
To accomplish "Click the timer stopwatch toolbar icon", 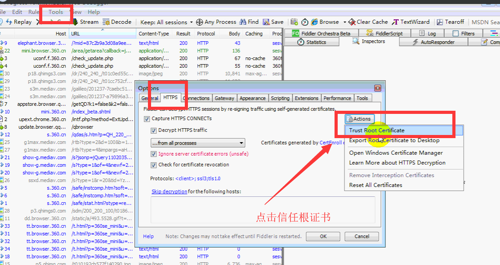I will [305, 22].
